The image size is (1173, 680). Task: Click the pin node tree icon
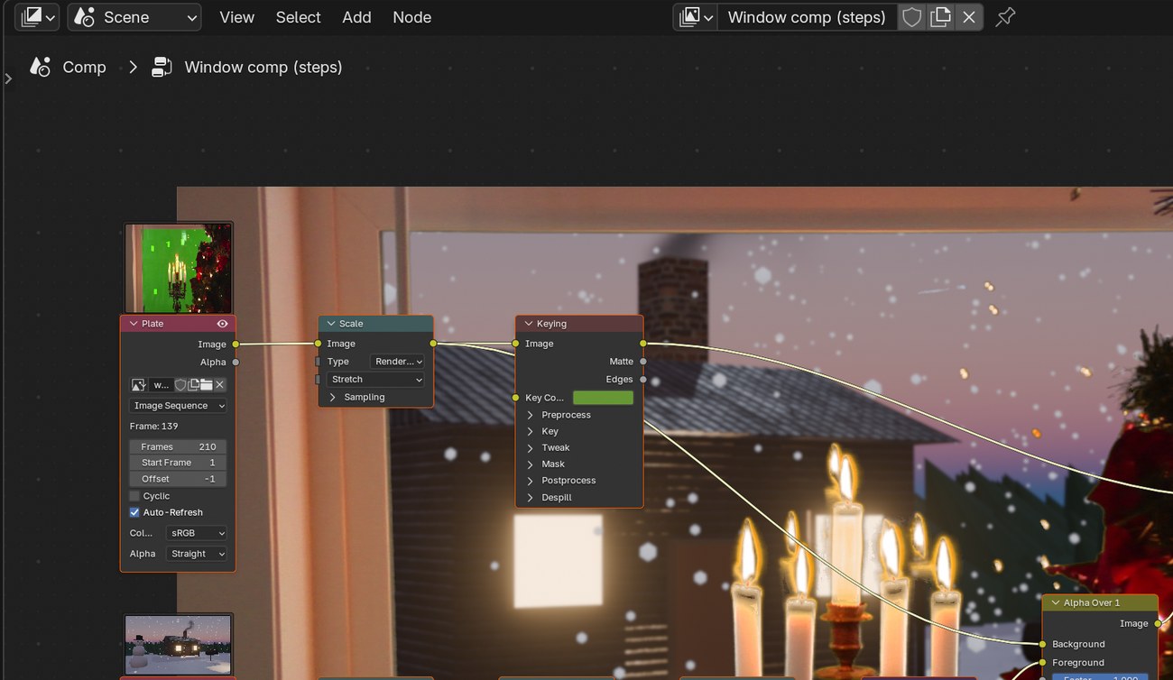pyautogui.click(x=1005, y=17)
